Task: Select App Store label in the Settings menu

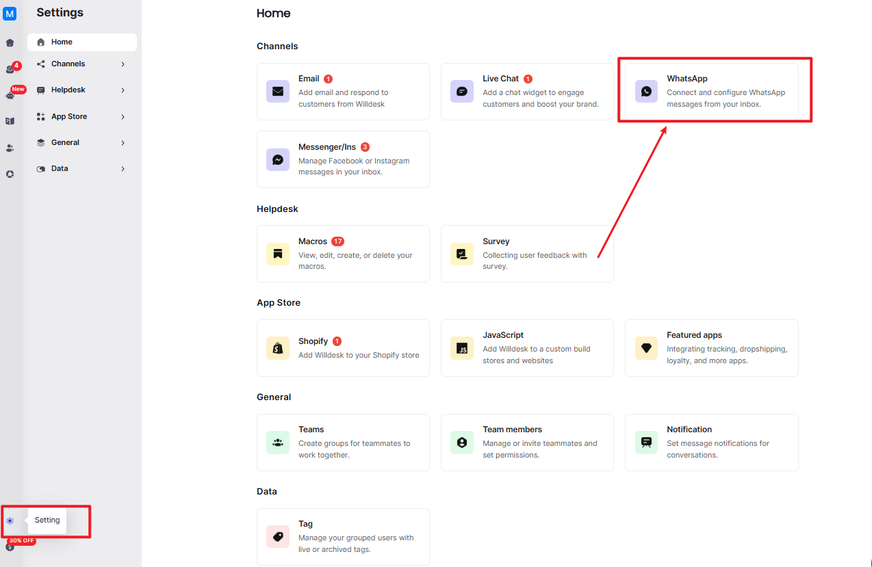Action: pos(69,116)
